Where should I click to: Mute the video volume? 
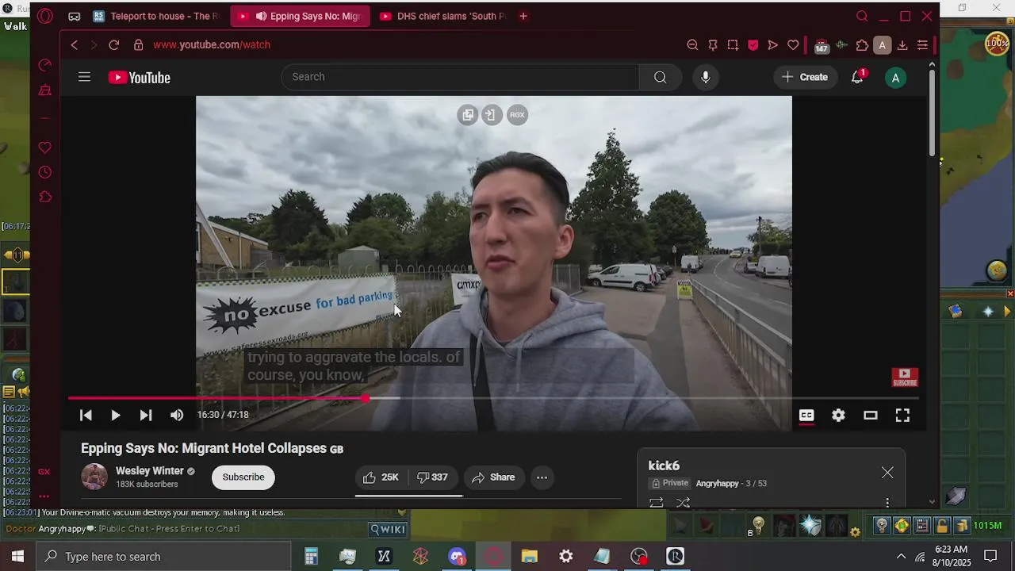(x=177, y=416)
